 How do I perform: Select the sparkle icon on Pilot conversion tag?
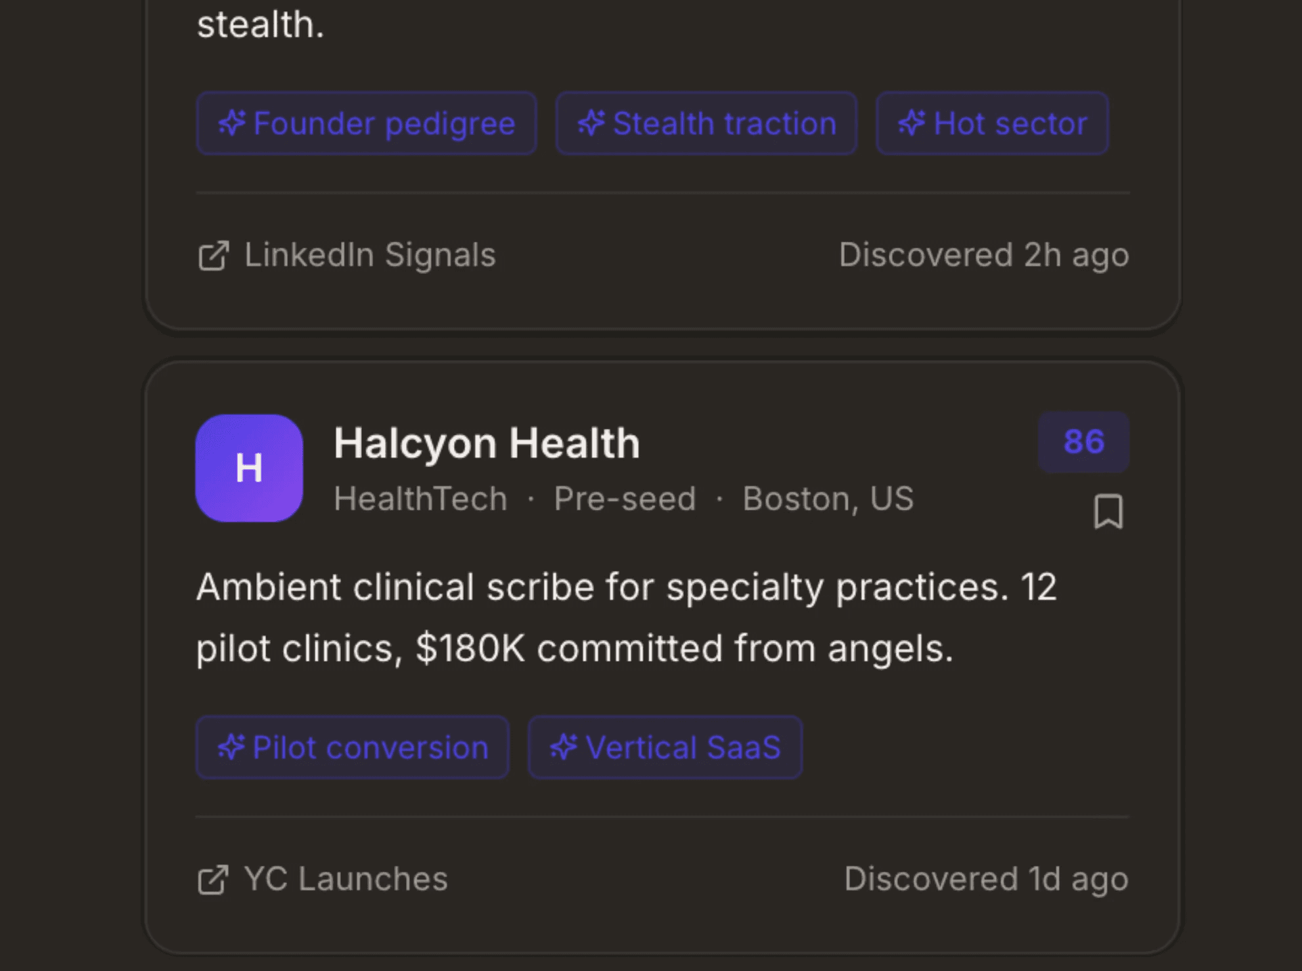point(231,747)
